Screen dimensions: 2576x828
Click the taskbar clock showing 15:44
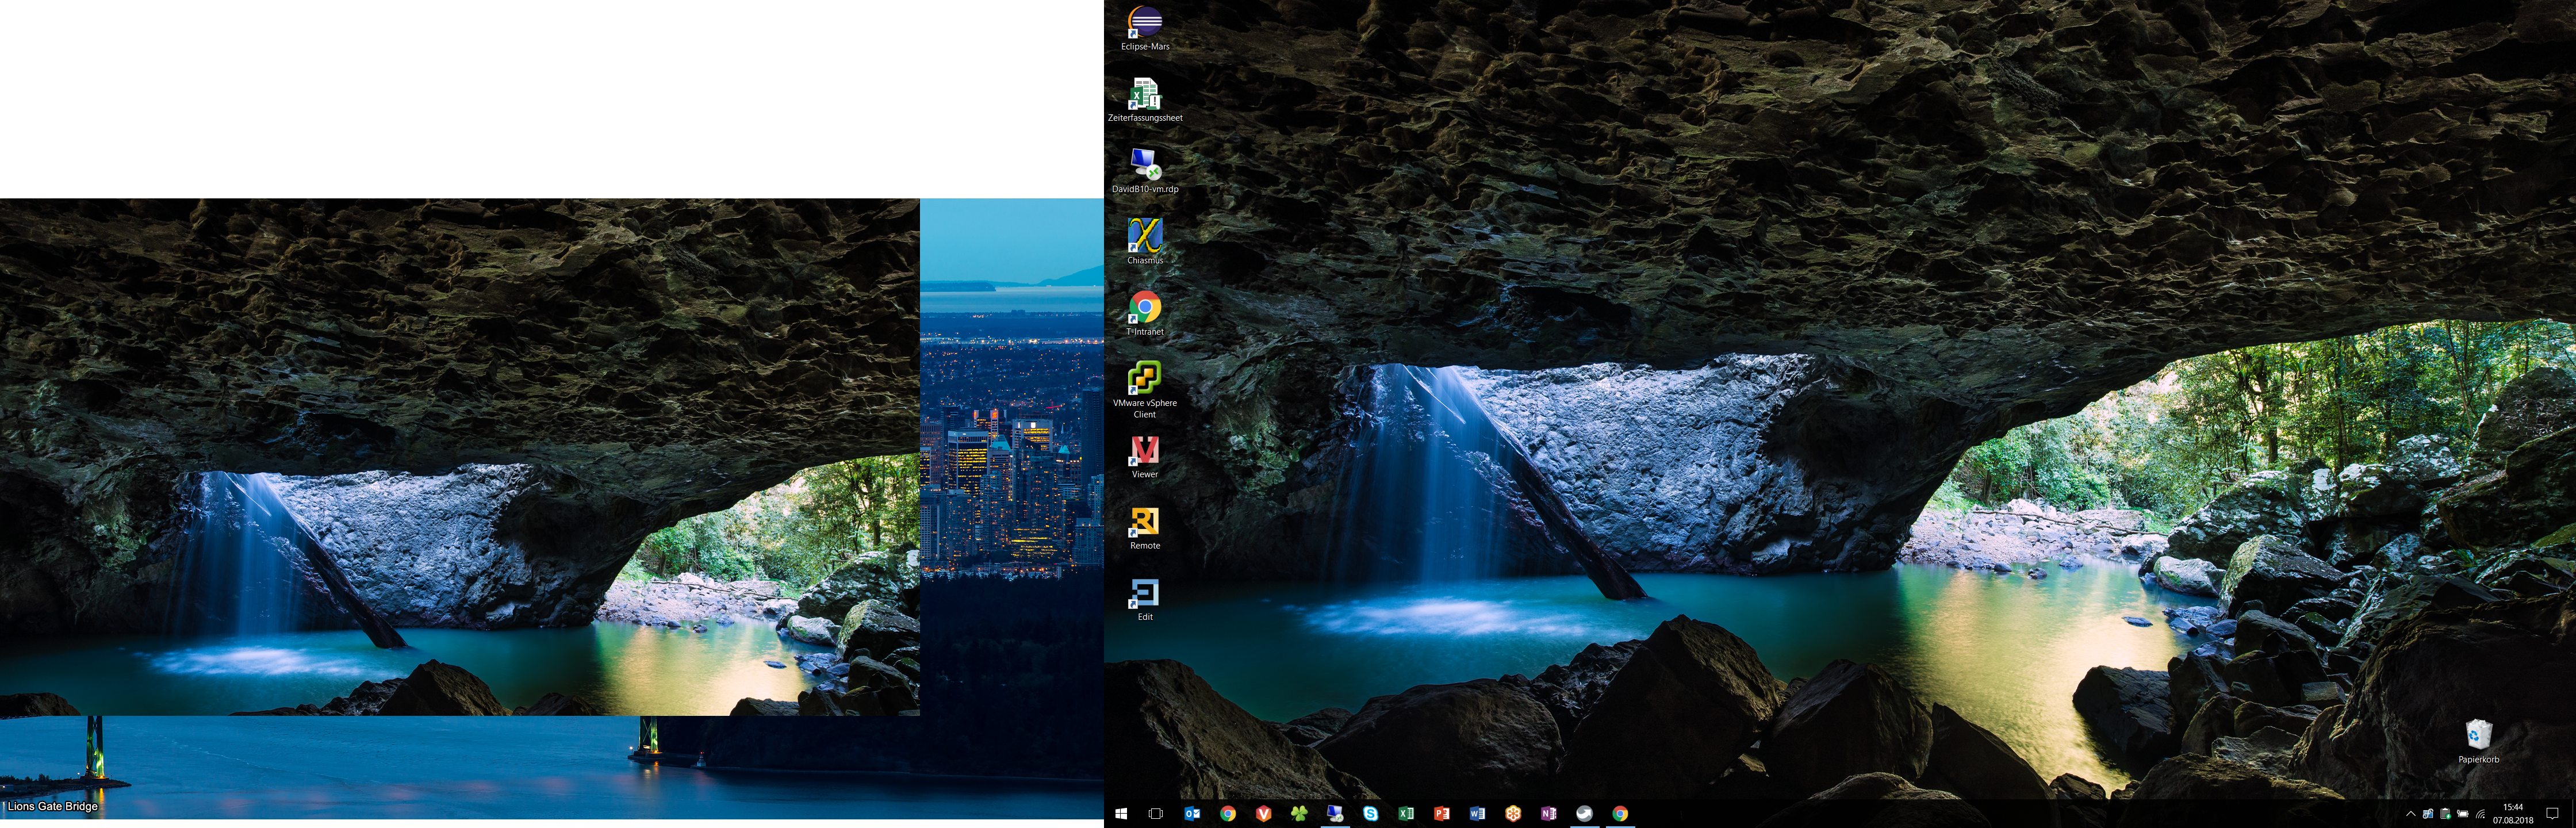2512,814
